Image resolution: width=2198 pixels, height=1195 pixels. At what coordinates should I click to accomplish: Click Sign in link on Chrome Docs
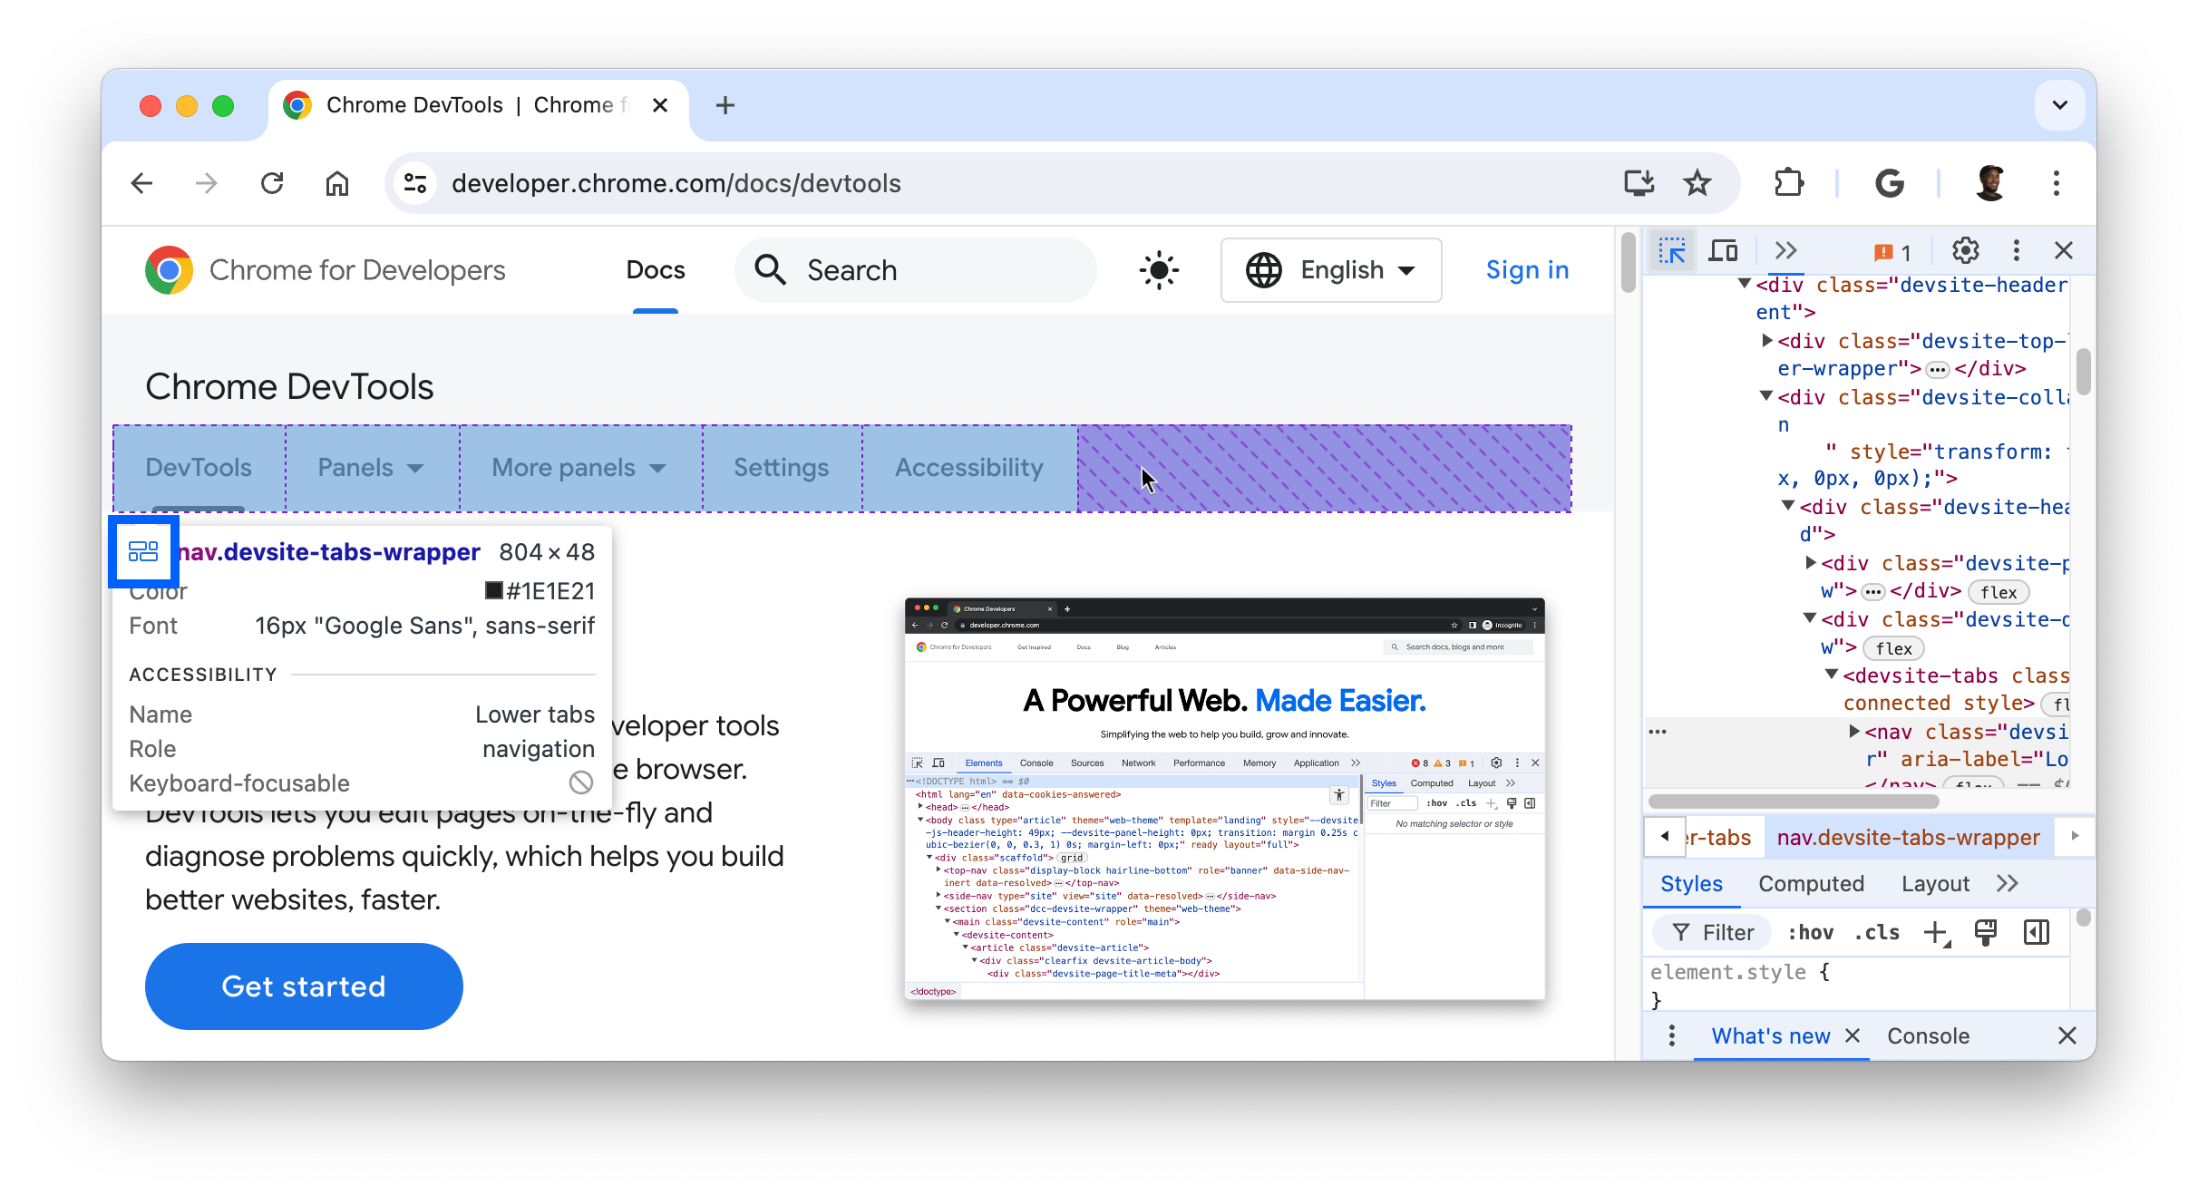coord(1529,271)
